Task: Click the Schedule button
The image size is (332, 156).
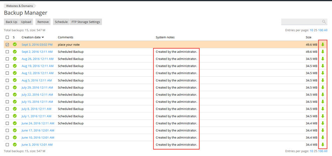Action: (61, 22)
